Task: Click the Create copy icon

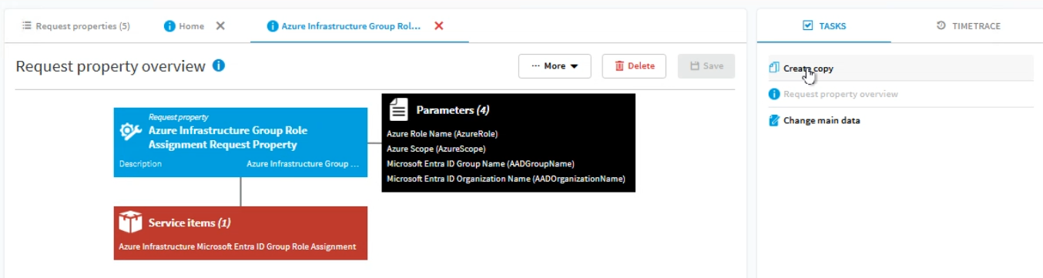Action: click(774, 68)
